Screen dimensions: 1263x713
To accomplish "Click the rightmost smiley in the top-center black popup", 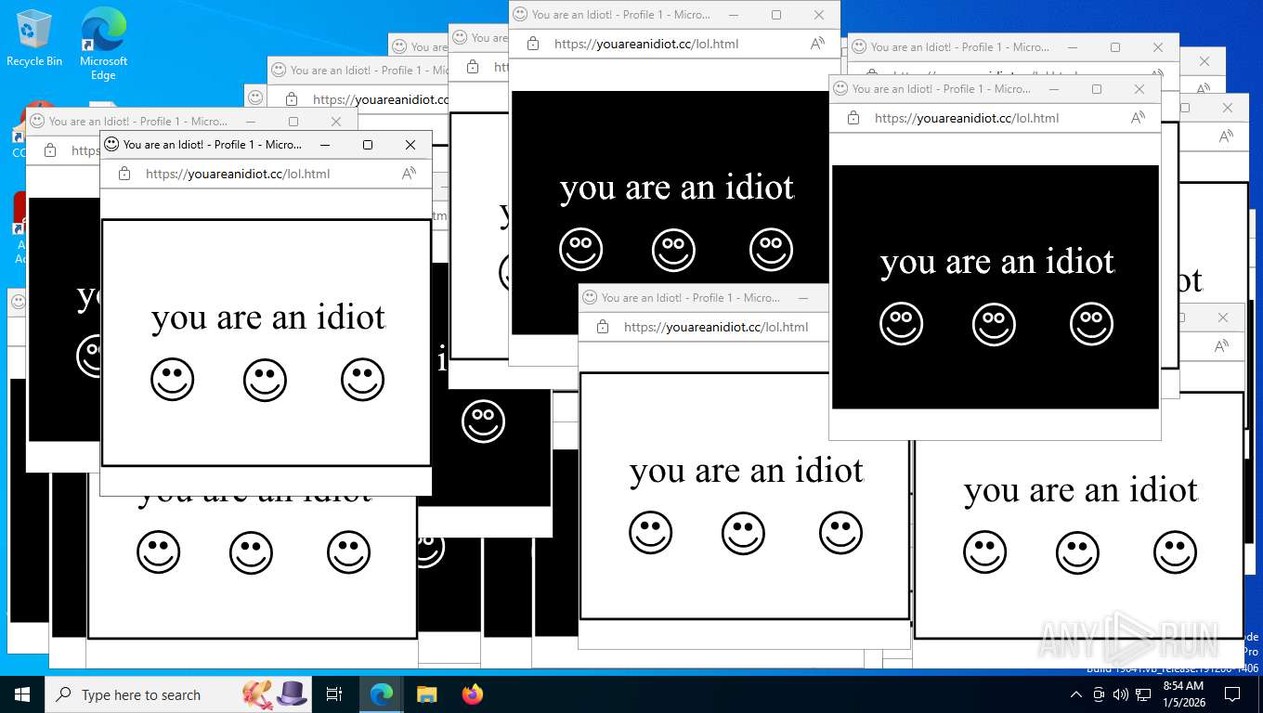I will (x=771, y=250).
